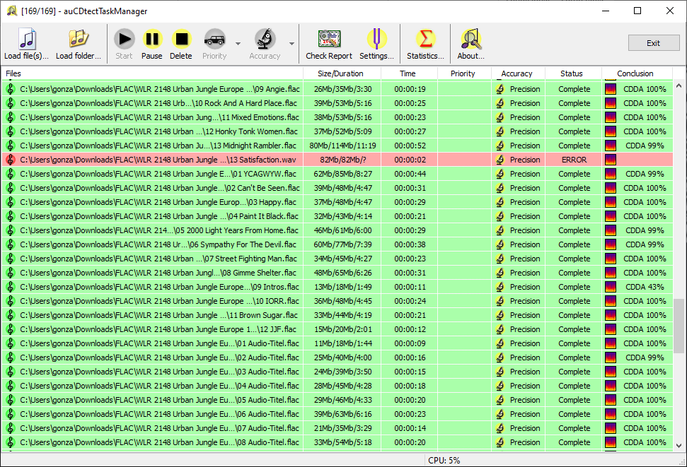This screenshot has height=467, width=687.
Task: Select the 03 Happy.flac file
Action: (337, 202)
